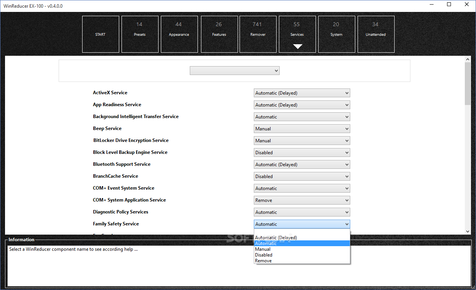Maximize the WinReducer window
This screenshot has height=290, width=476.
pyautogui.click(x=449, y=5)
